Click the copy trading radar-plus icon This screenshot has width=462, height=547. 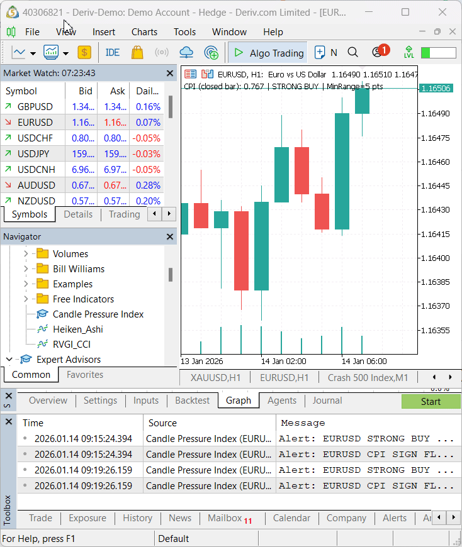coord(211,53)
